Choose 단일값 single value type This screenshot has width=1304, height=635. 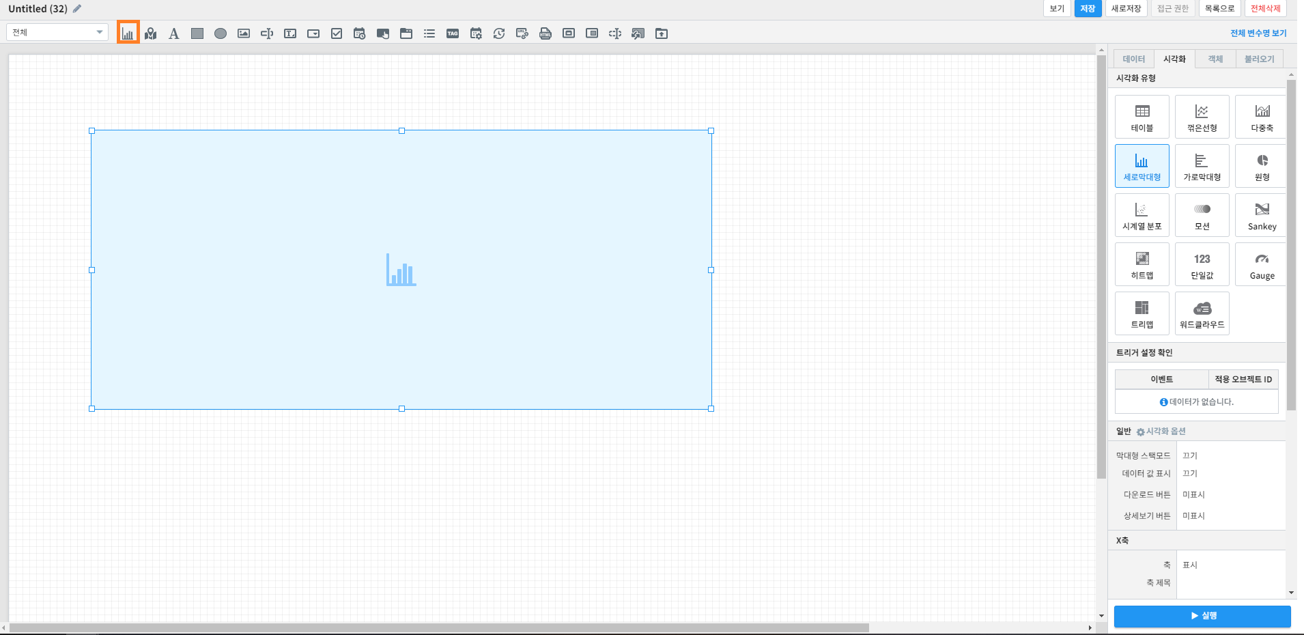[x=1202, y=264]
